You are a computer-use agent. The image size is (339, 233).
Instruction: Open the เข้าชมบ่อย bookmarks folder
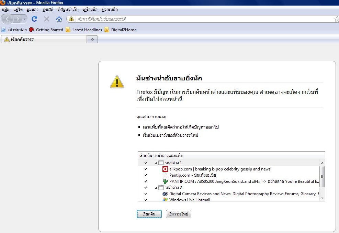pyautogui.click(x=14, y=30)
